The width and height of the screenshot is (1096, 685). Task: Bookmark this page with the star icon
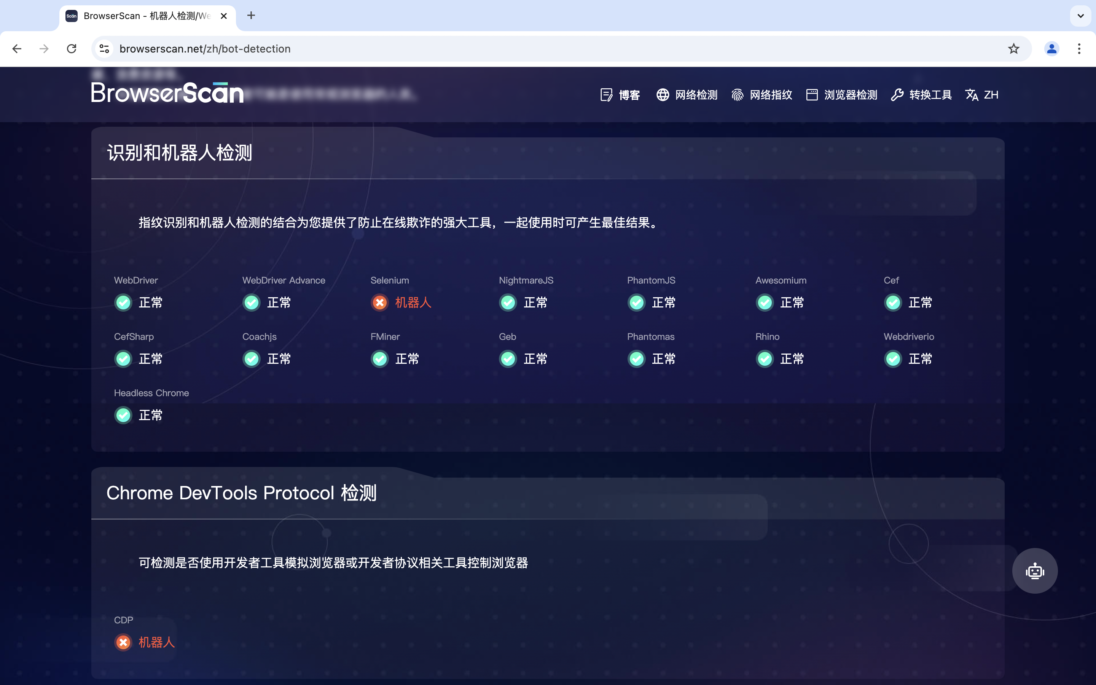pyautogui.click(x=1013, y=48)
